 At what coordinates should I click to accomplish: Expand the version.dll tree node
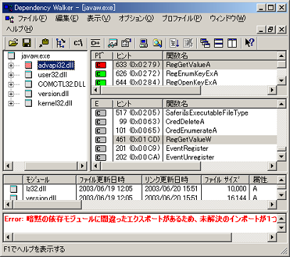11,94
